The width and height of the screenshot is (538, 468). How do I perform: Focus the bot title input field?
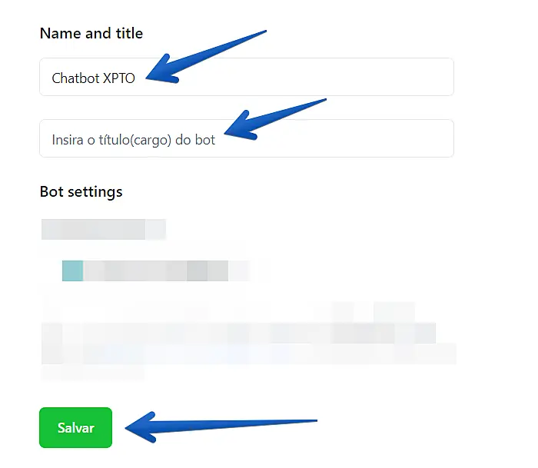coord(246,139)
